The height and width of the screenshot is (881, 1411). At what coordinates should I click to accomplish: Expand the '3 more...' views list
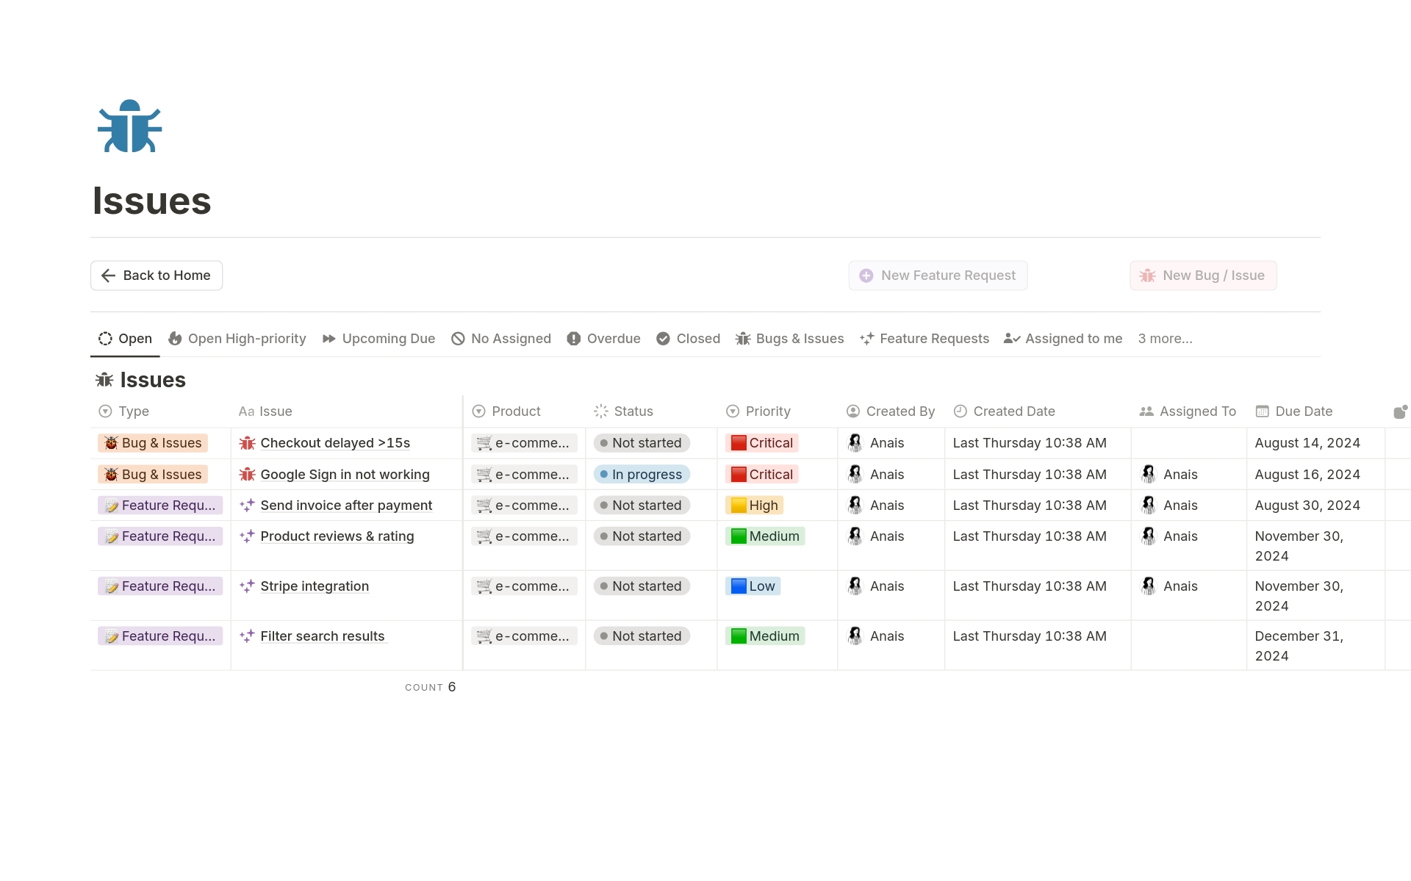(1165, 339)
